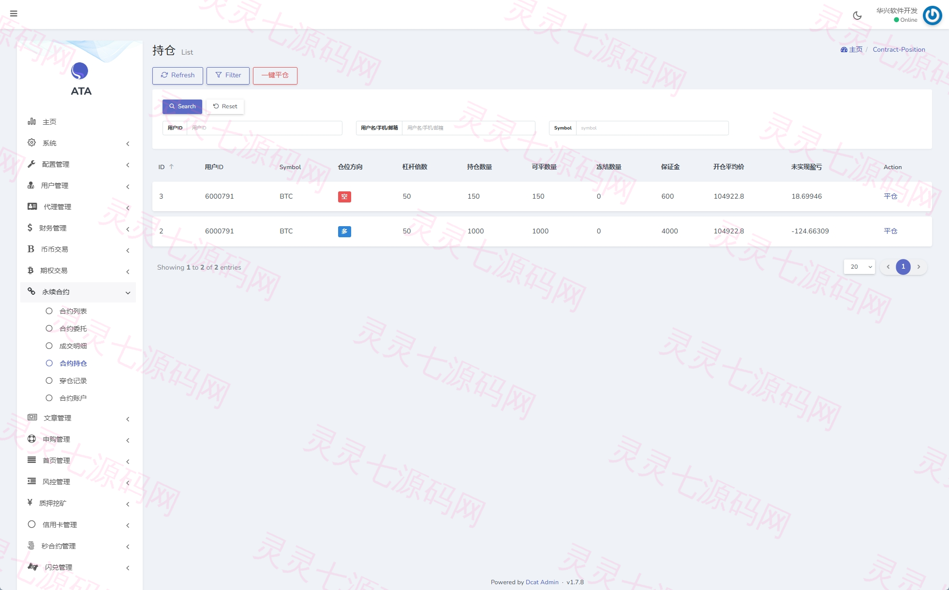Open 主页 bar chart icon in sidebar
Viewport: 949px width, 590px height.
32,121
